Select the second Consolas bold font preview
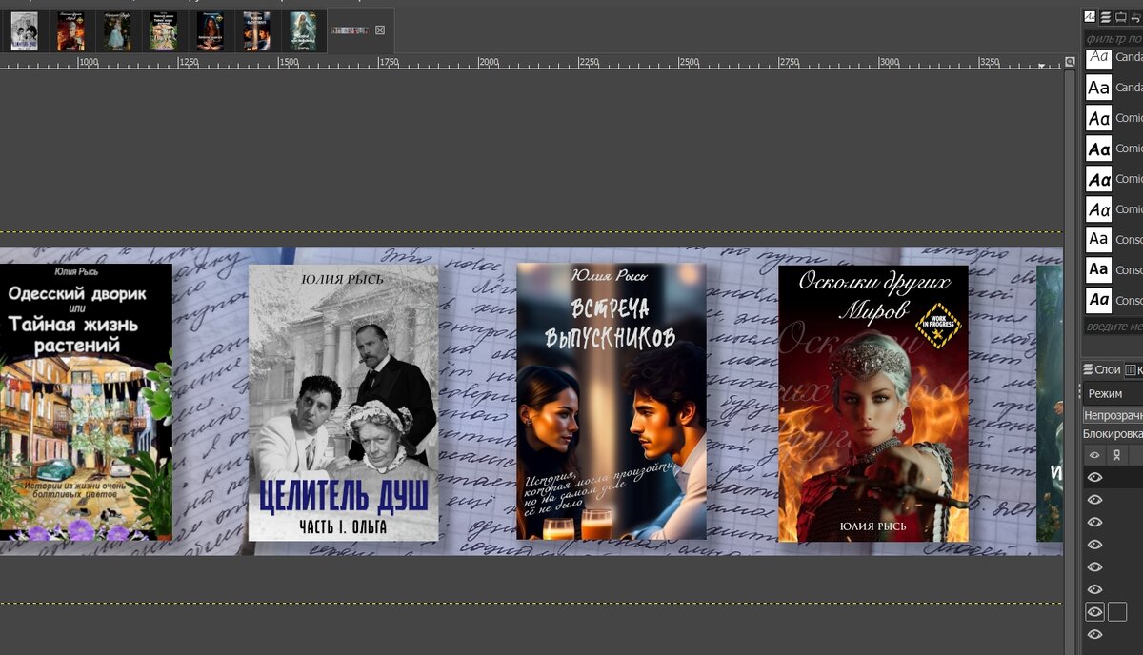The image size is (1143, 655). tap(1098, 270)
